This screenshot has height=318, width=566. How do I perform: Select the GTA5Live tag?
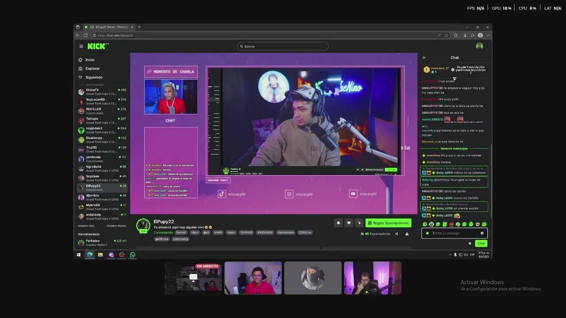305,232
